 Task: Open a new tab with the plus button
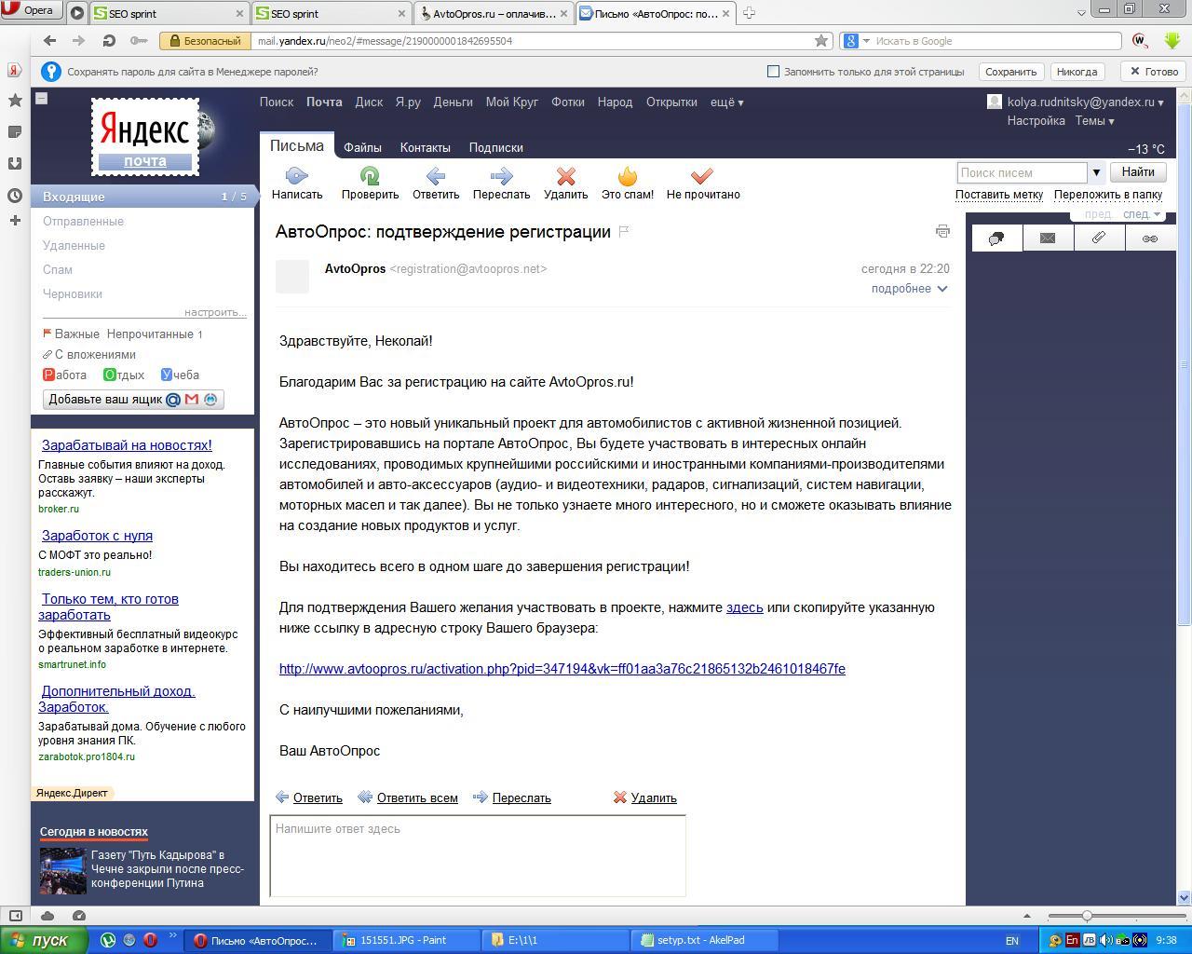[749, 13]
